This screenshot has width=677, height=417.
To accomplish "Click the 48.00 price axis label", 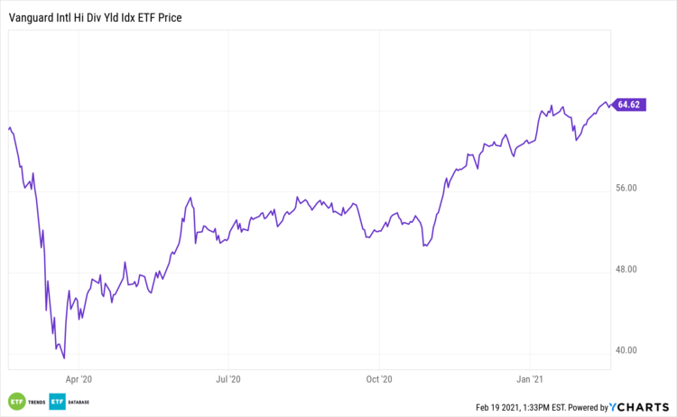I will pyautogui.click(x=626, y=269).
